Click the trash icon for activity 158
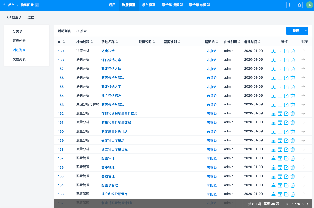Screen dimensions: 314x208 (x=293, y=150)
